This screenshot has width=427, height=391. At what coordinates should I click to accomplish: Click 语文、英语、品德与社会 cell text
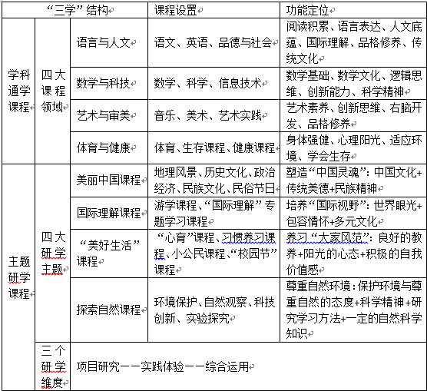[x=213, y=42]
